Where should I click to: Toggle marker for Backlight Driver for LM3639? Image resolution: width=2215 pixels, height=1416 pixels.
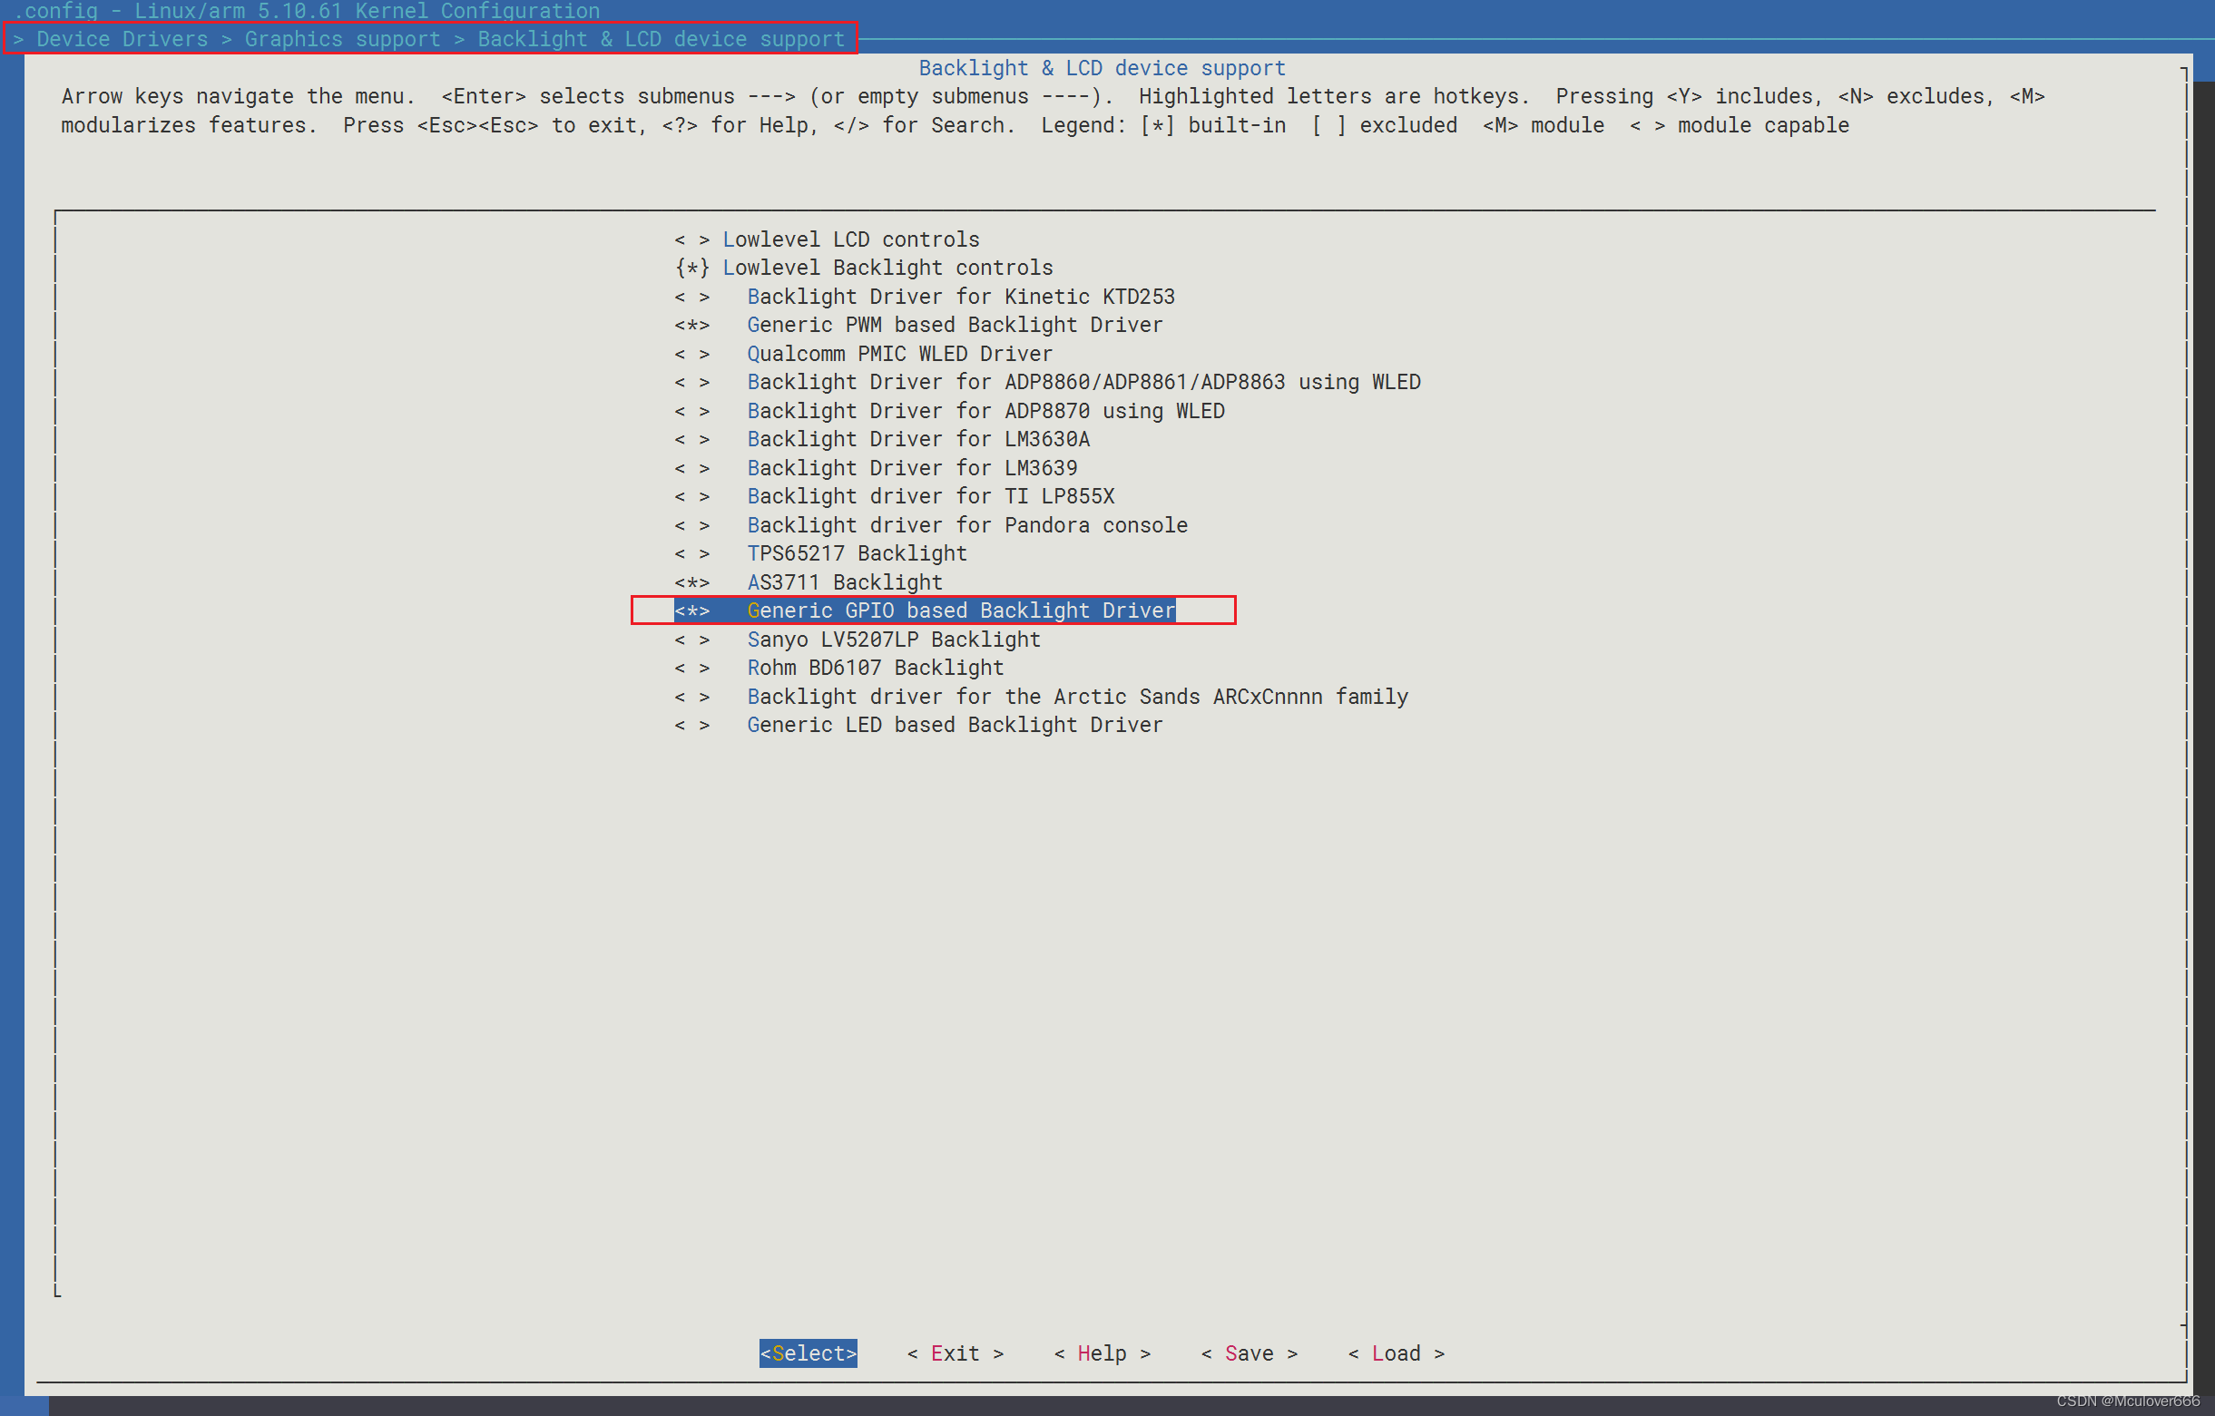click(x=691, y=468)
